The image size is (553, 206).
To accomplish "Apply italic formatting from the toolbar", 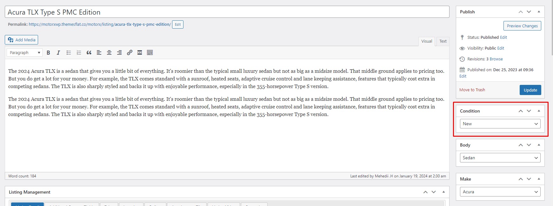I will point(58,53).
